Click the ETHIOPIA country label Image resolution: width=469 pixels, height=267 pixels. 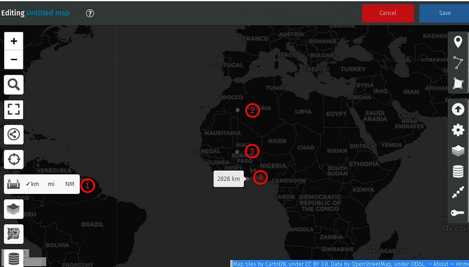click(364, 164)
